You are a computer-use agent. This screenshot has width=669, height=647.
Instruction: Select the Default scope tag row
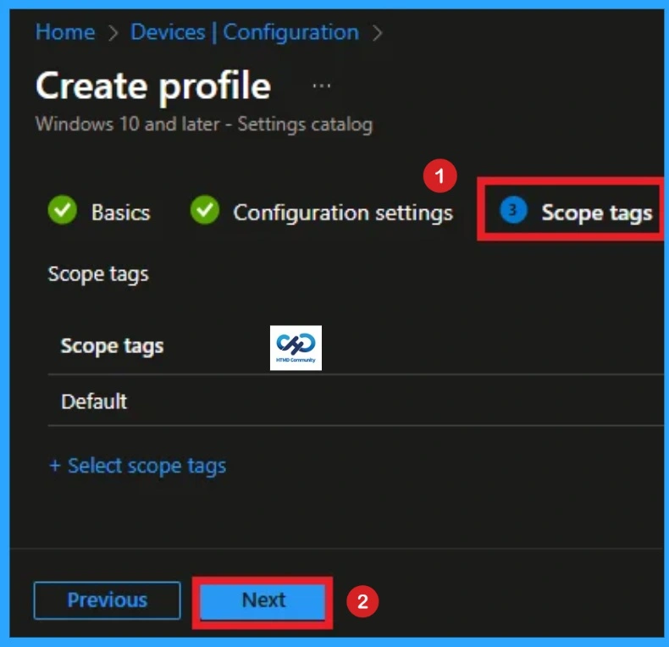pyautogui.click(x=356, y=401)
